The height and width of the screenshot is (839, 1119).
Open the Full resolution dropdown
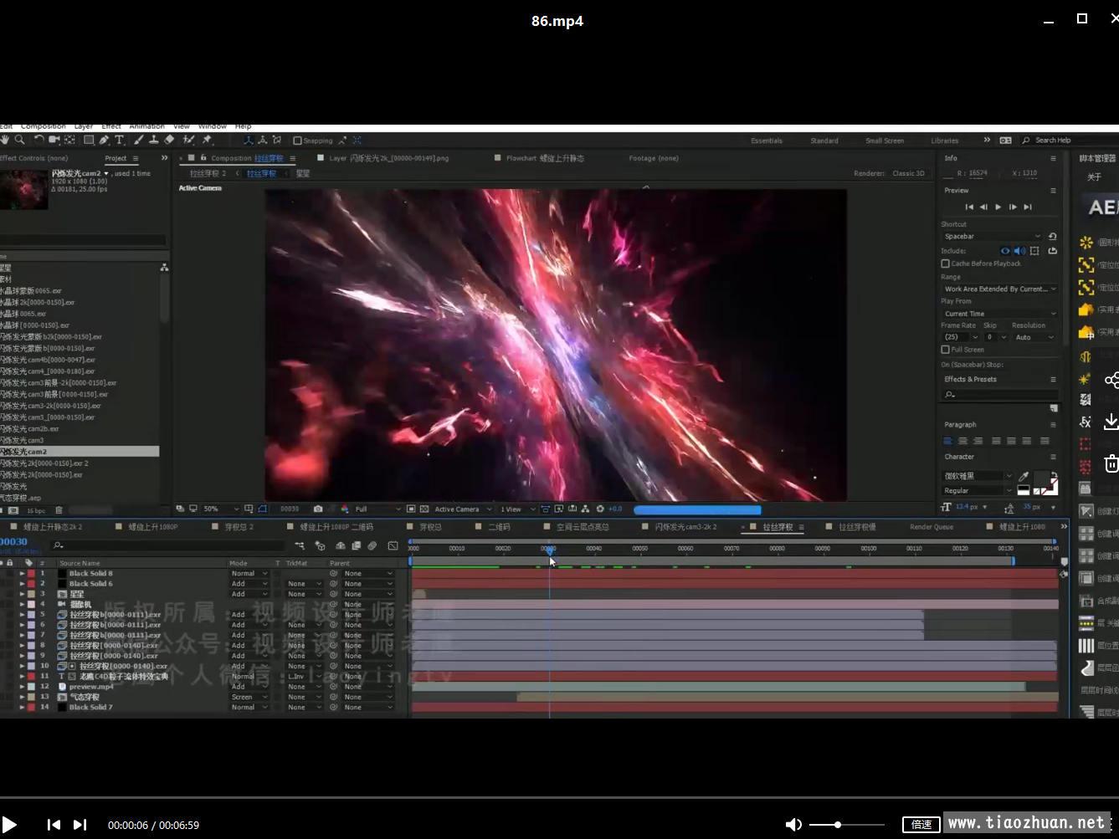pos(377,509)
